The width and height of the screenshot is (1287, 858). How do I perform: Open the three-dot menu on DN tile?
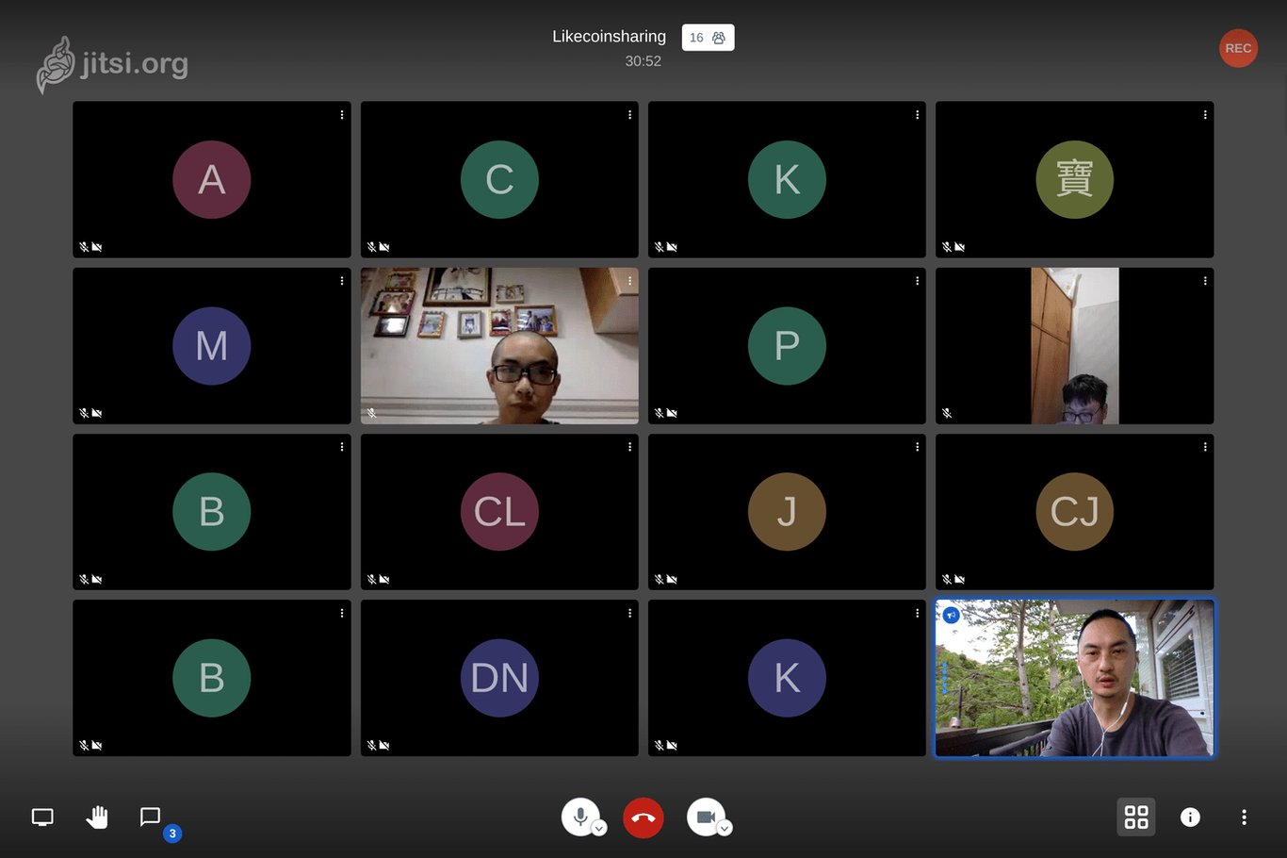coord(629,613)
